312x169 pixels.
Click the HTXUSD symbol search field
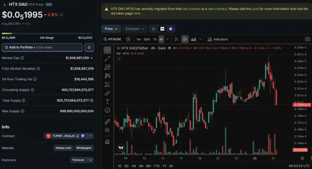(x=112, y=40)
